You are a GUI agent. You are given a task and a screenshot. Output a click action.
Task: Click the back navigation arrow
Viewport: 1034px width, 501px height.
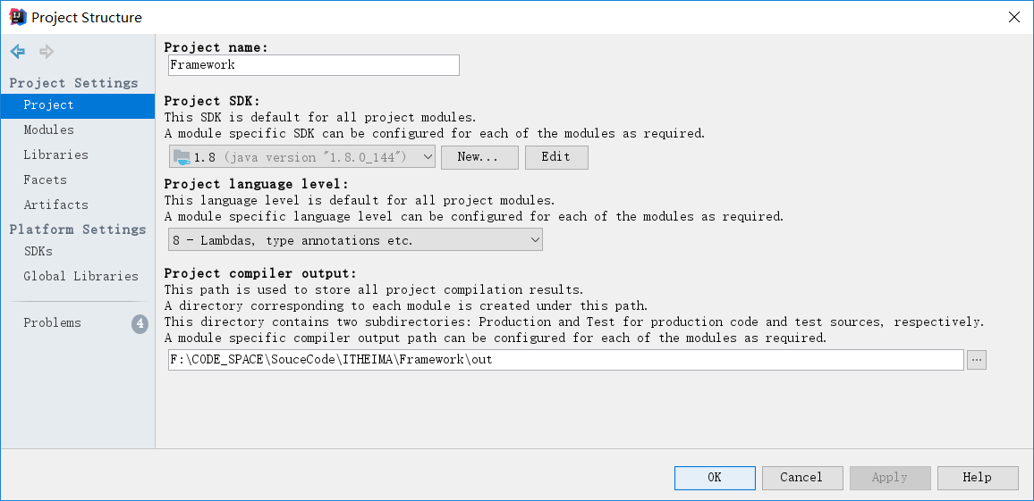click(17, 52)
